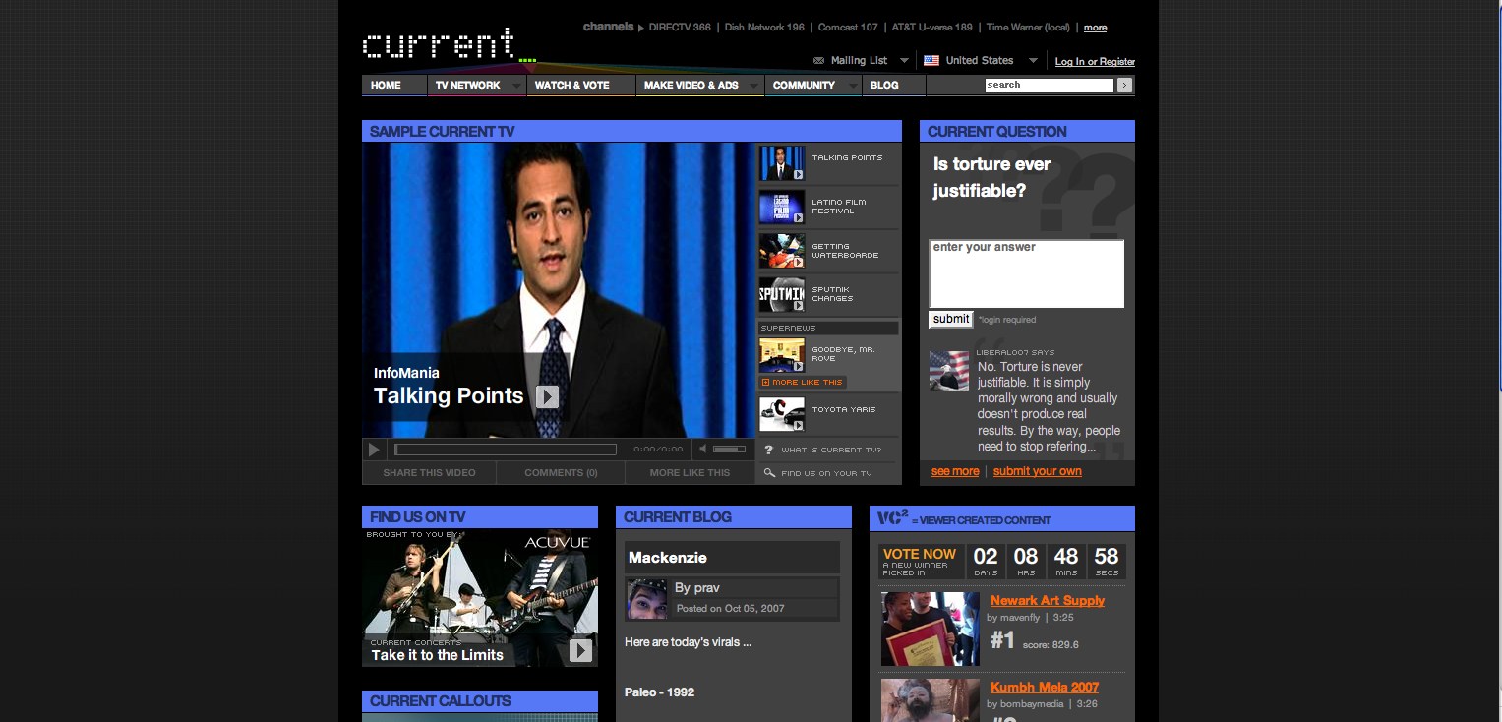Open the Toyota Yaris thumbnail

click(782, 414)
